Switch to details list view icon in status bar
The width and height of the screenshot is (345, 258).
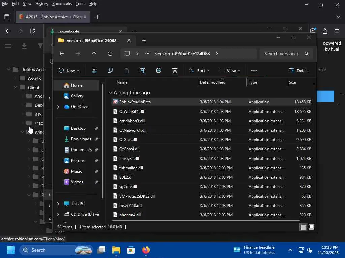(x=304, y=227)
